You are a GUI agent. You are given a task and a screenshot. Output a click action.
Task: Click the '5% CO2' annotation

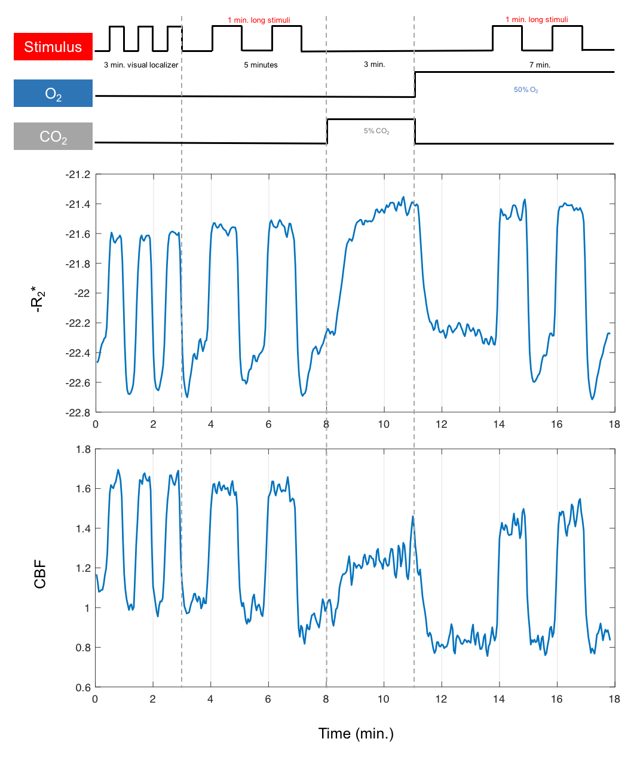(376, 131)
